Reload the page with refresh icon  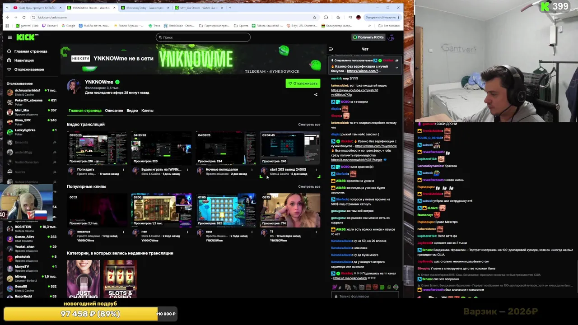(24, 18)
